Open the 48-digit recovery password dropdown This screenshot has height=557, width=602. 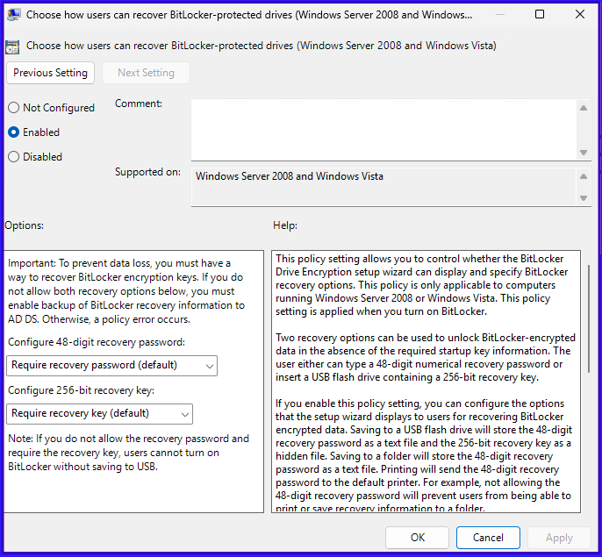point(111,365)
